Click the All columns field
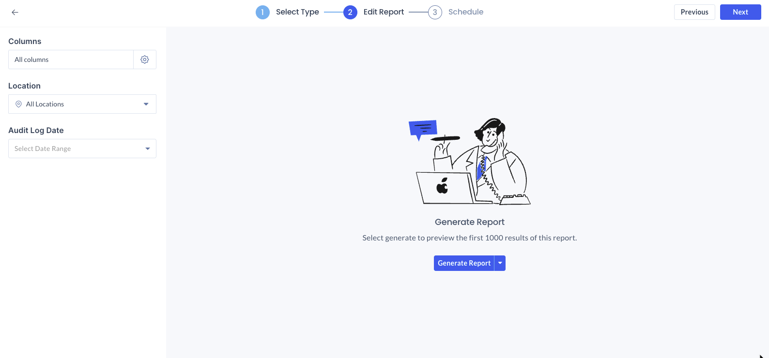Image resolution: width=769 pixels, height=358 pixels. click(71, 60)
